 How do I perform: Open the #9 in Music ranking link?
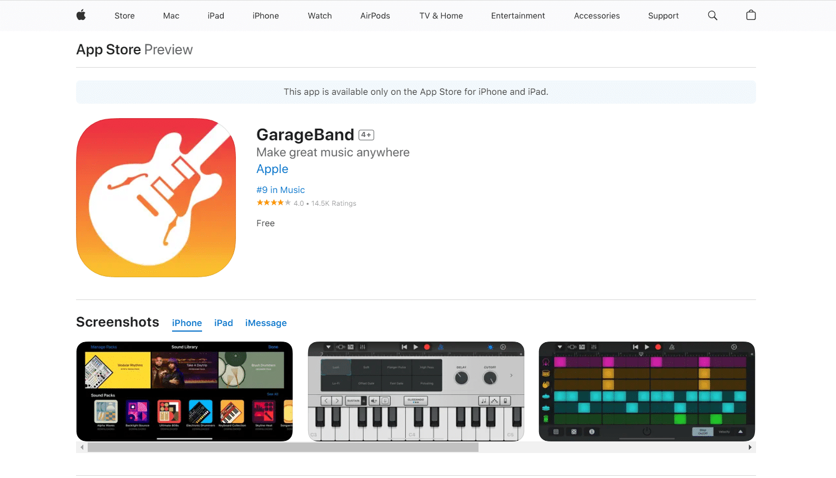[280, 190]
